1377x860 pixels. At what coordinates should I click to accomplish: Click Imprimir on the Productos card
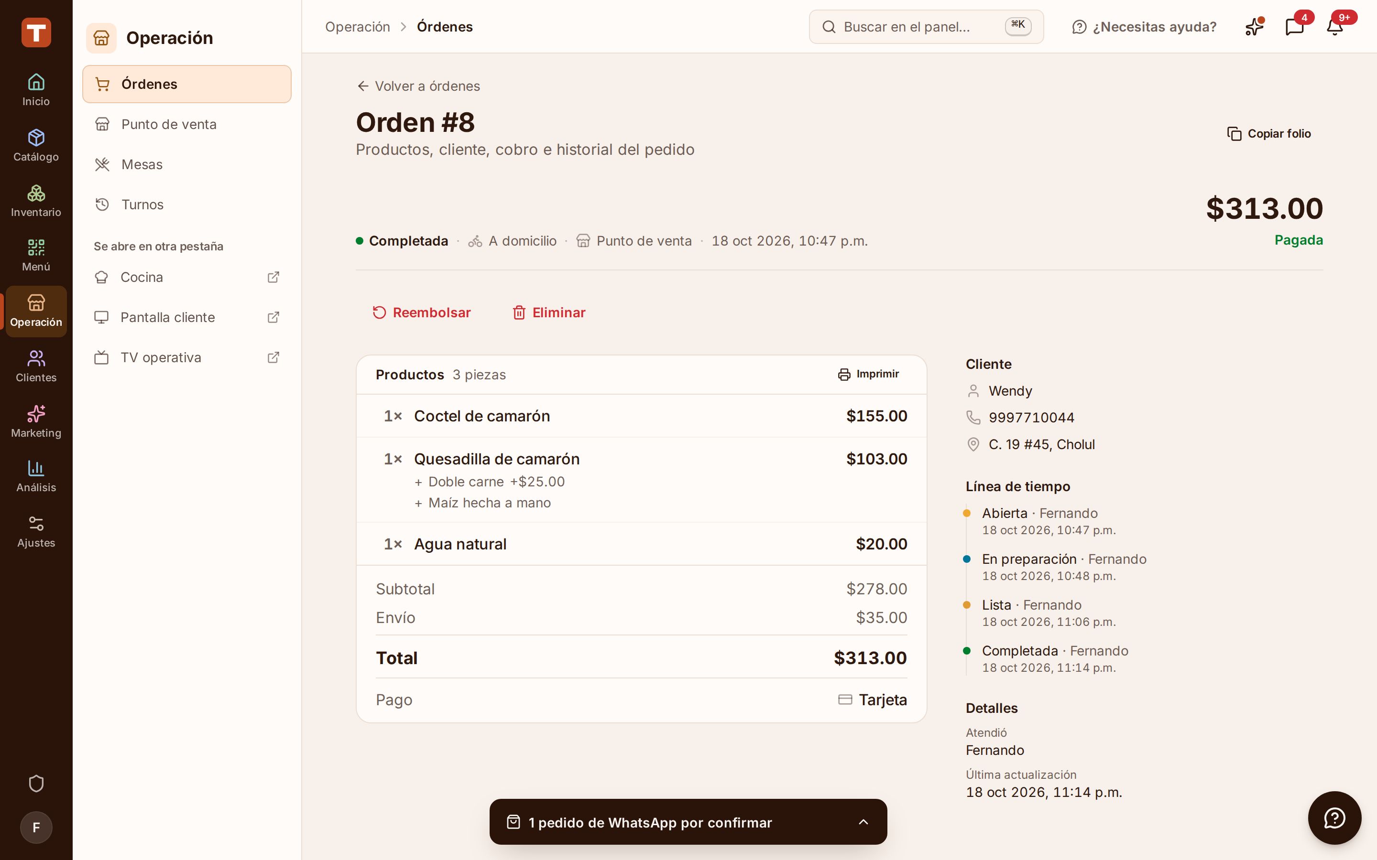[868, 374]
